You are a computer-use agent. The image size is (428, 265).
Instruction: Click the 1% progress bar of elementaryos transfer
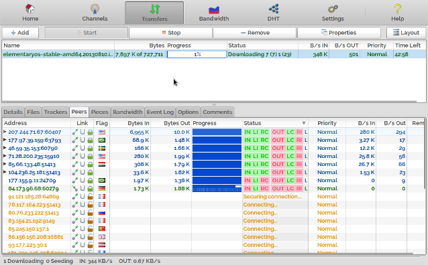pos(197,54)
